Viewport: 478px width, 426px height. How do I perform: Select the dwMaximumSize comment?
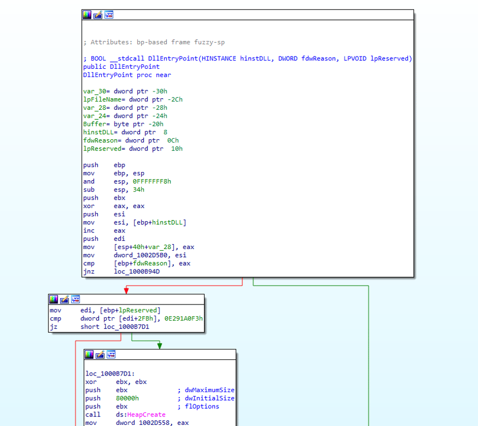coord(206,390)
